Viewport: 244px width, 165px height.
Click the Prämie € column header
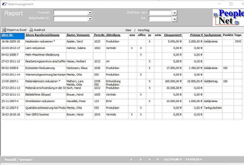coord(196,35)
